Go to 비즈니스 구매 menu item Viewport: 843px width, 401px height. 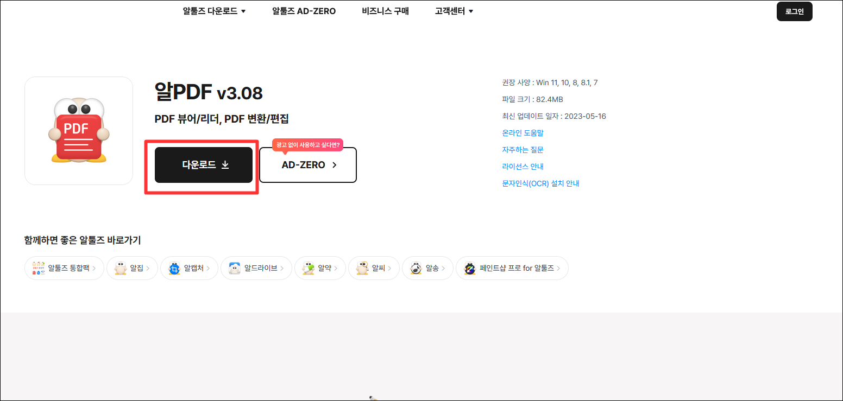[x=385, y=11]
